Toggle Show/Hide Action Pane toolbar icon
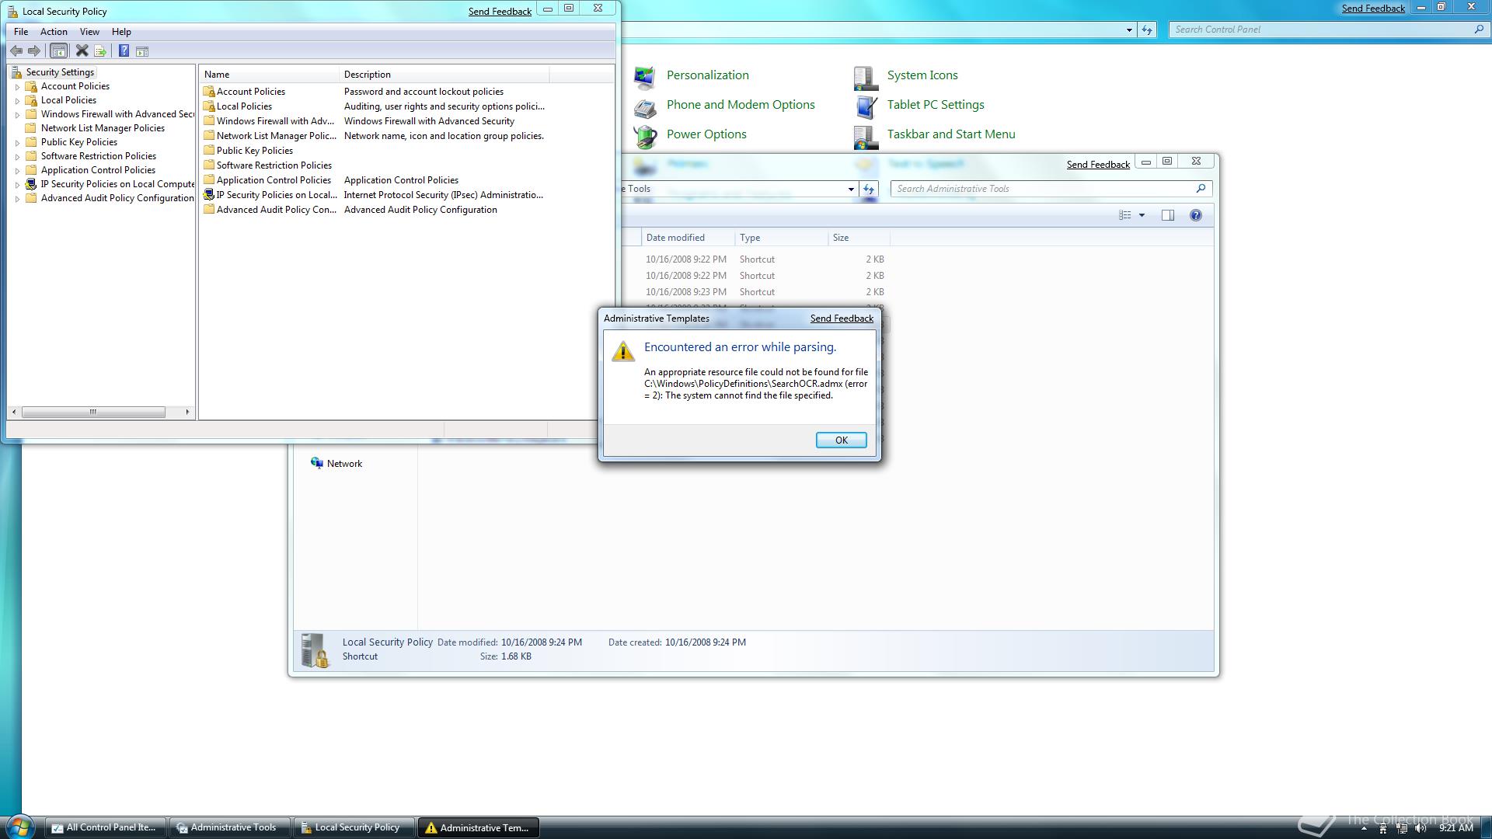Screen dimensions: 1492x839 pyautogui.click(x=142, y=51)
